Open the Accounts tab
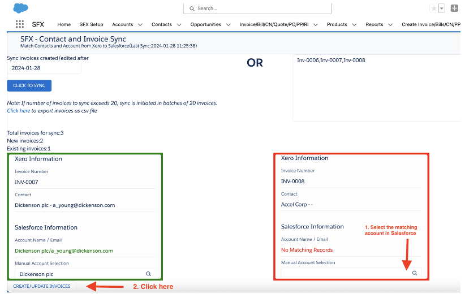This screenshot has height=302, width=465. 123,24
